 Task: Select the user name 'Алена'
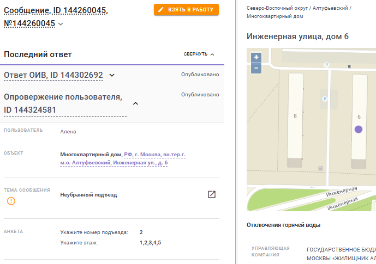(x=68, y=132)
